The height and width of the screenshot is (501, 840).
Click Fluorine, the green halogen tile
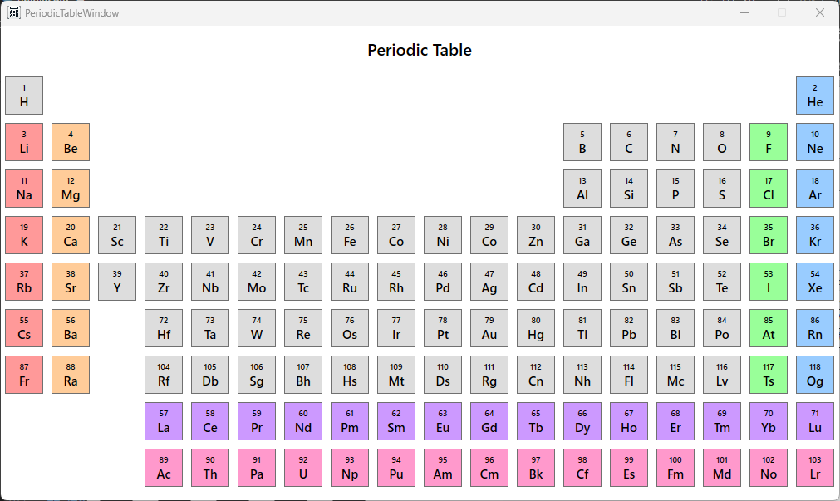click(769, 142)
